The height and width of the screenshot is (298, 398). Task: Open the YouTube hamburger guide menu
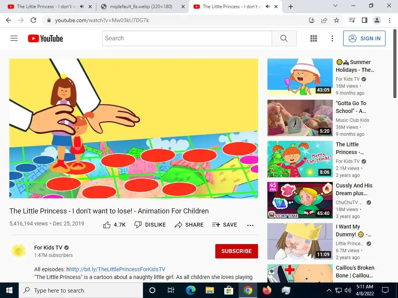click(14, 38)
